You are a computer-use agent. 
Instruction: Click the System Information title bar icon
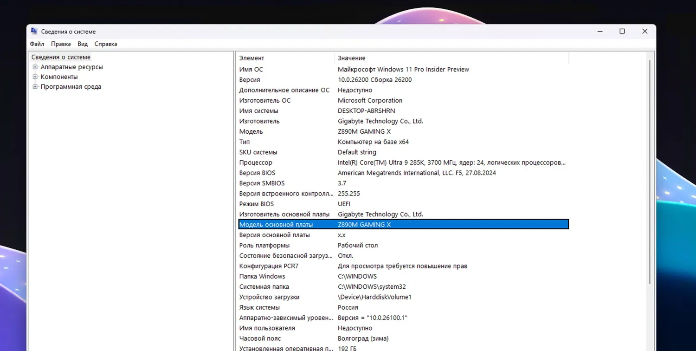[x=34, y=31]
